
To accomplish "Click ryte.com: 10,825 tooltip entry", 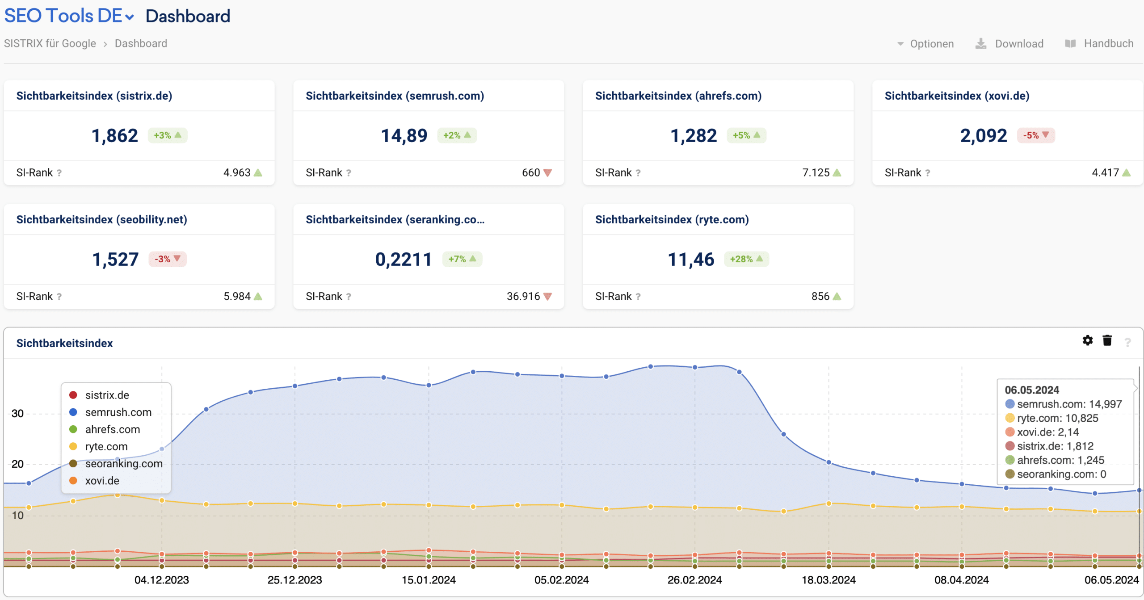I will click(x=1051, y=418).
